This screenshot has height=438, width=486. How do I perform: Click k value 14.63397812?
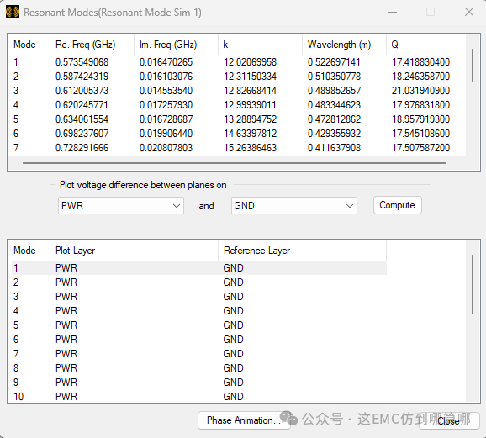tap(250, 134)
